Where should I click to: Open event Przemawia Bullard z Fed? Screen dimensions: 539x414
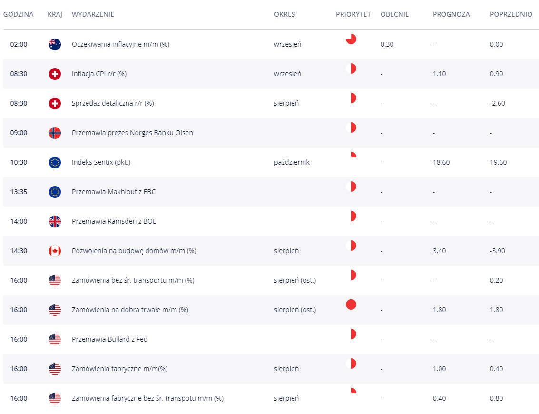(x=110, y=339)
